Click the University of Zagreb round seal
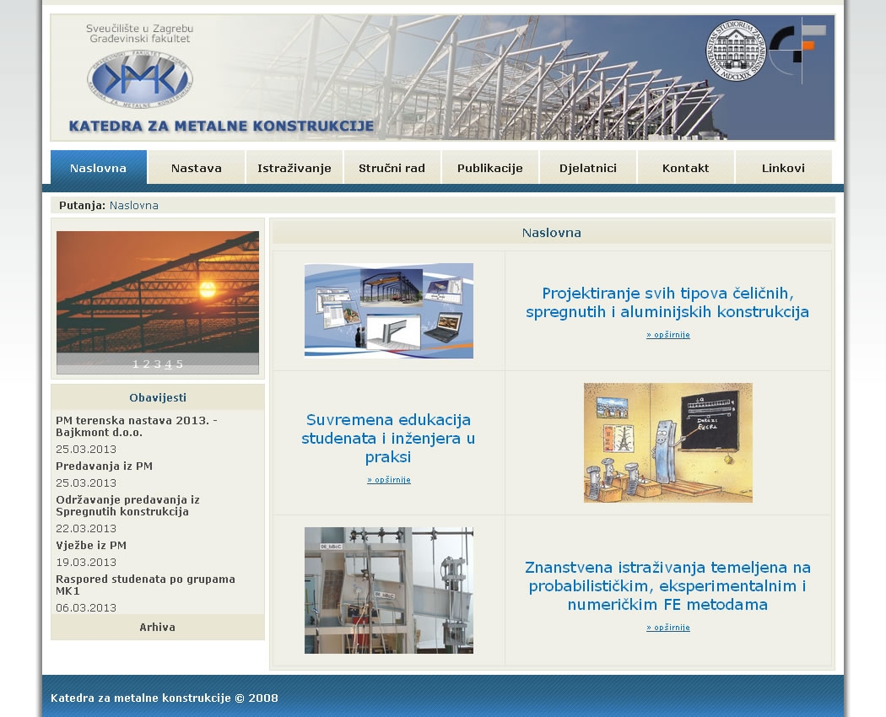The height and width of the screenshot is (717, 886). click(735, 51)
